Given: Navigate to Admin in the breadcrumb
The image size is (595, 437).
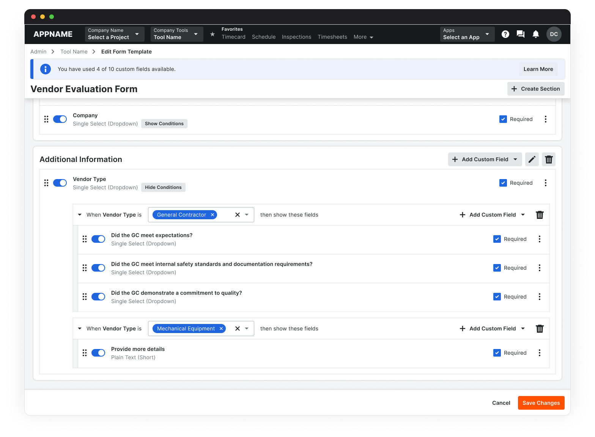Looking at the screenshot, I should 38,52.
